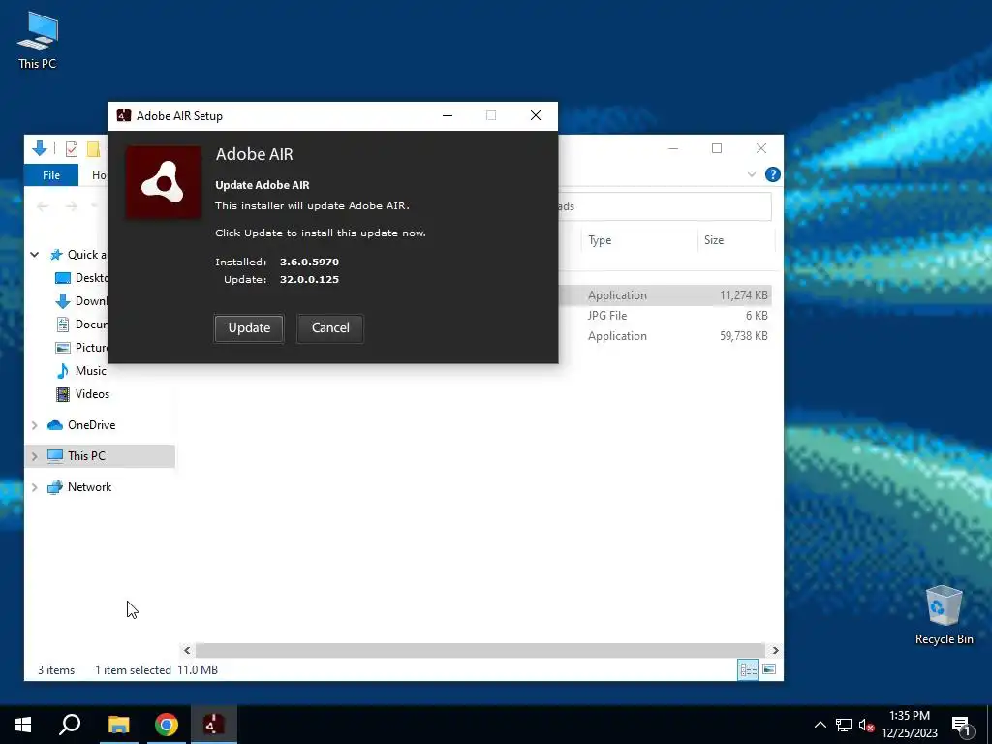Select the JPG File row
This screenshot has width=992, height=744.
(x=666, y=316)
